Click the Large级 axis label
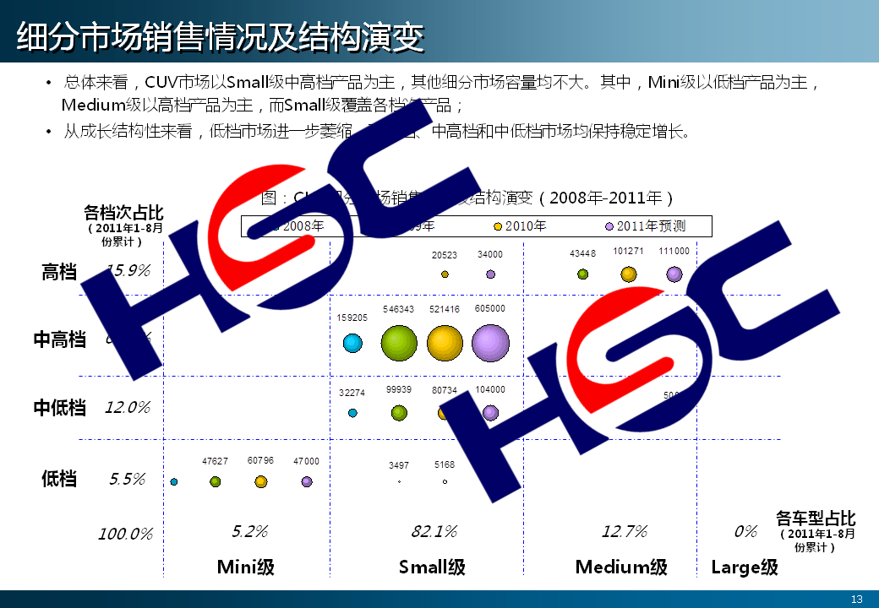This screenshot has width=879, height=608. (745, 567)
